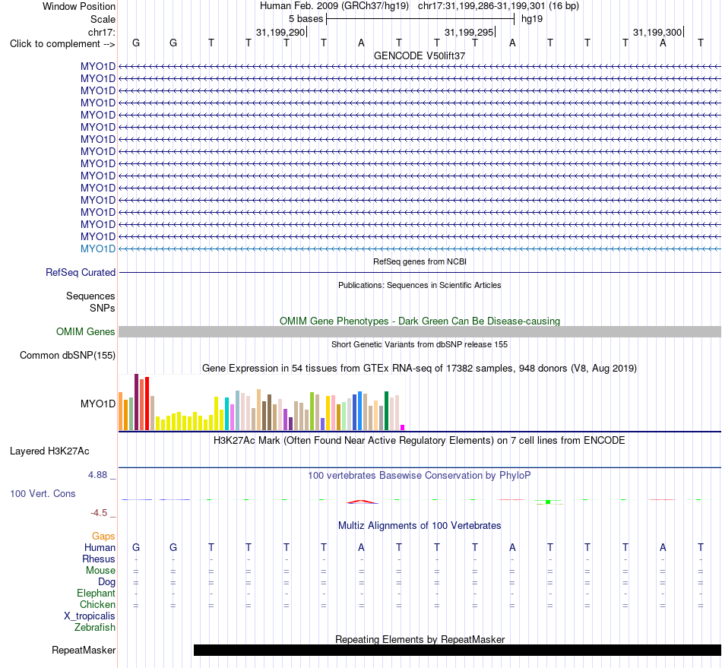Click the Zebrafish alignment row label
Screen dimensions: 722x668
pos(95,627)
